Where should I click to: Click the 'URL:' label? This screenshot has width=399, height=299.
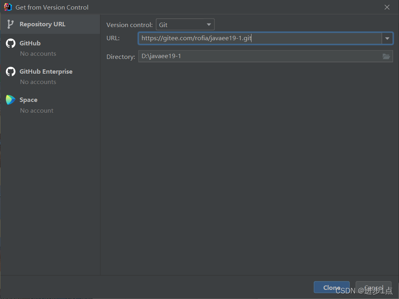coord(113,38)
